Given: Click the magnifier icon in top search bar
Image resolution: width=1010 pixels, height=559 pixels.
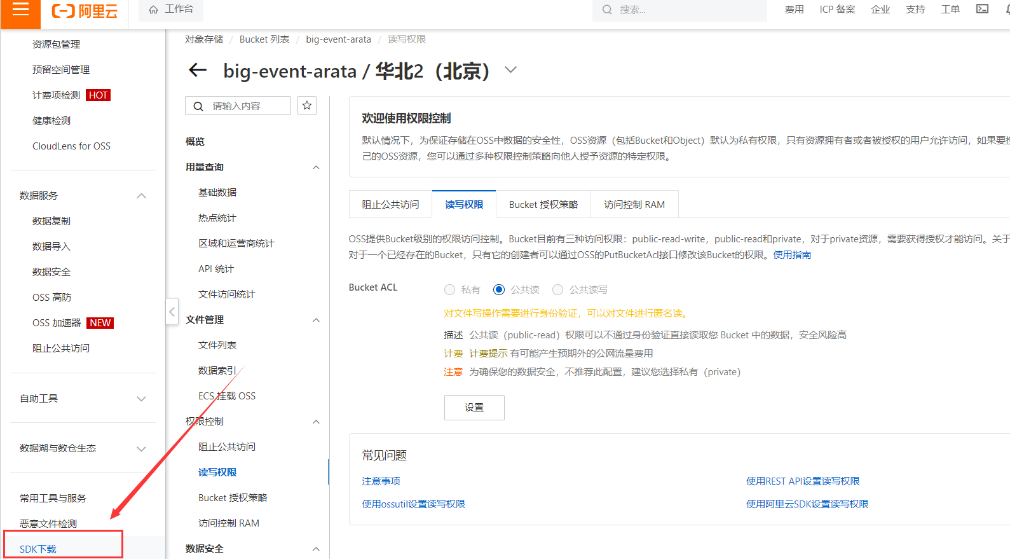Looking at the screenshot, I should [607, 10].
